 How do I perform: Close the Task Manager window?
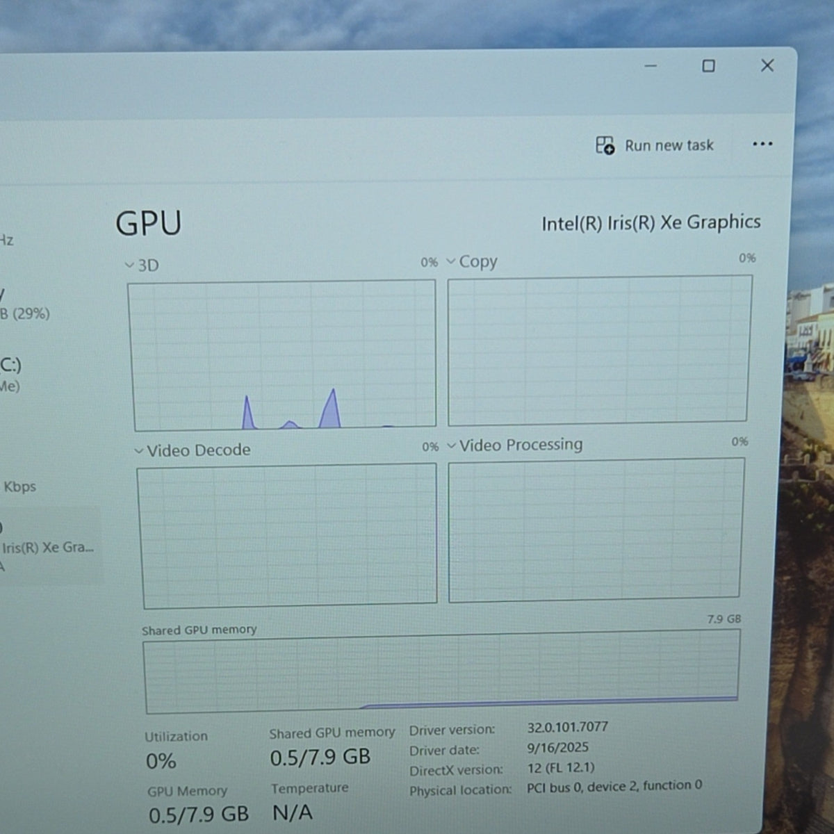click(767, 65)
